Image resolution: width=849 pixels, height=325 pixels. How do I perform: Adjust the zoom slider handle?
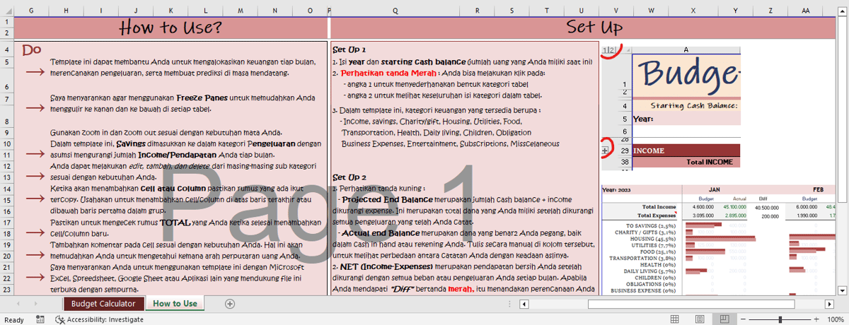(780, 319)
